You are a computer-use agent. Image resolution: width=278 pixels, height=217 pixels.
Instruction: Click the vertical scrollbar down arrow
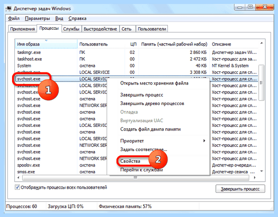coord(261,171)
